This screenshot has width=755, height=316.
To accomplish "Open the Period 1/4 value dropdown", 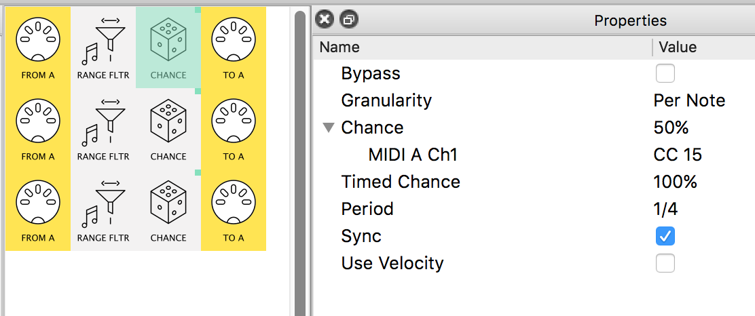I will (666, 209).
